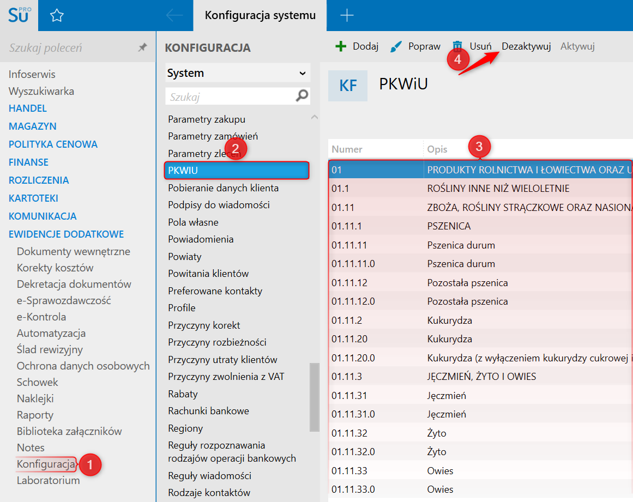Select PKWIU in configuration list
This screenshot has height=502, width=633.
pos(237,170)
